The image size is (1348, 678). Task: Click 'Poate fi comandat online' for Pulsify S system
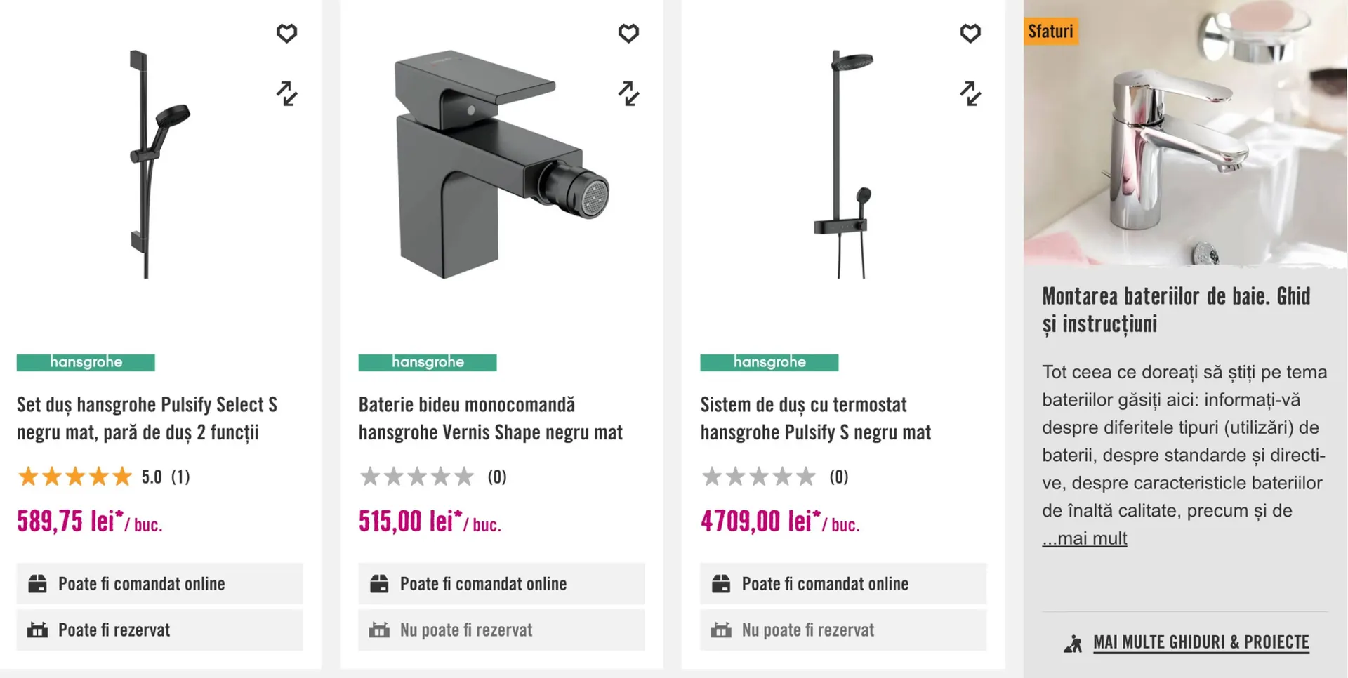(825, 584)
